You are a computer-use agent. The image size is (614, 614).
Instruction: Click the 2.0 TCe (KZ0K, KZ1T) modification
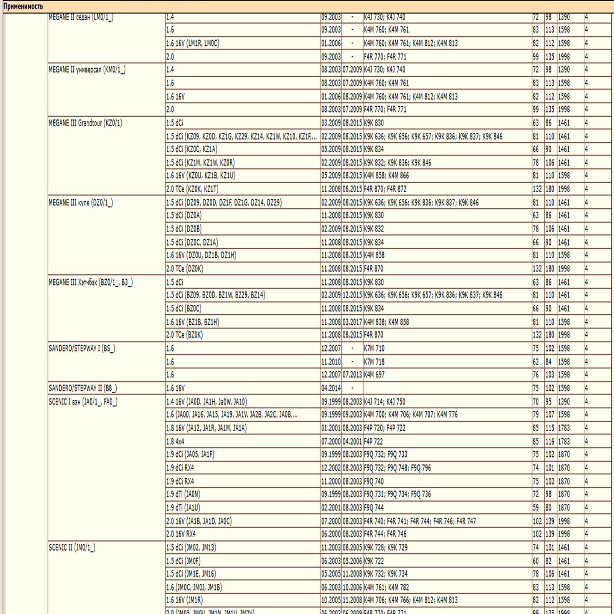(192, 189)
